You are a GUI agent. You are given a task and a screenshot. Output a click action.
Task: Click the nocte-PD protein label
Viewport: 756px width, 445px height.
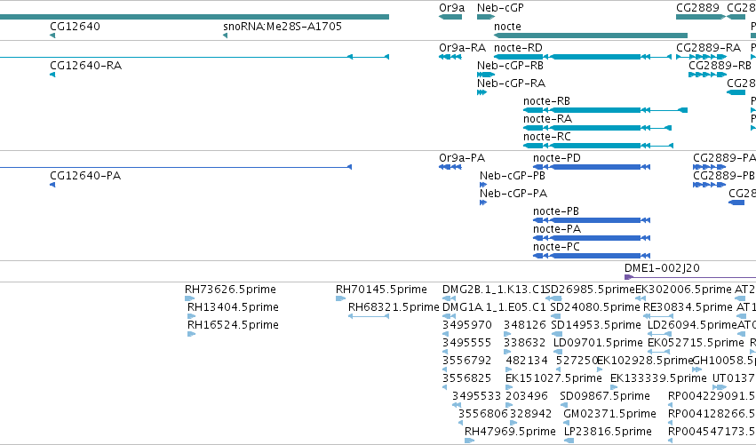point(557,158)
